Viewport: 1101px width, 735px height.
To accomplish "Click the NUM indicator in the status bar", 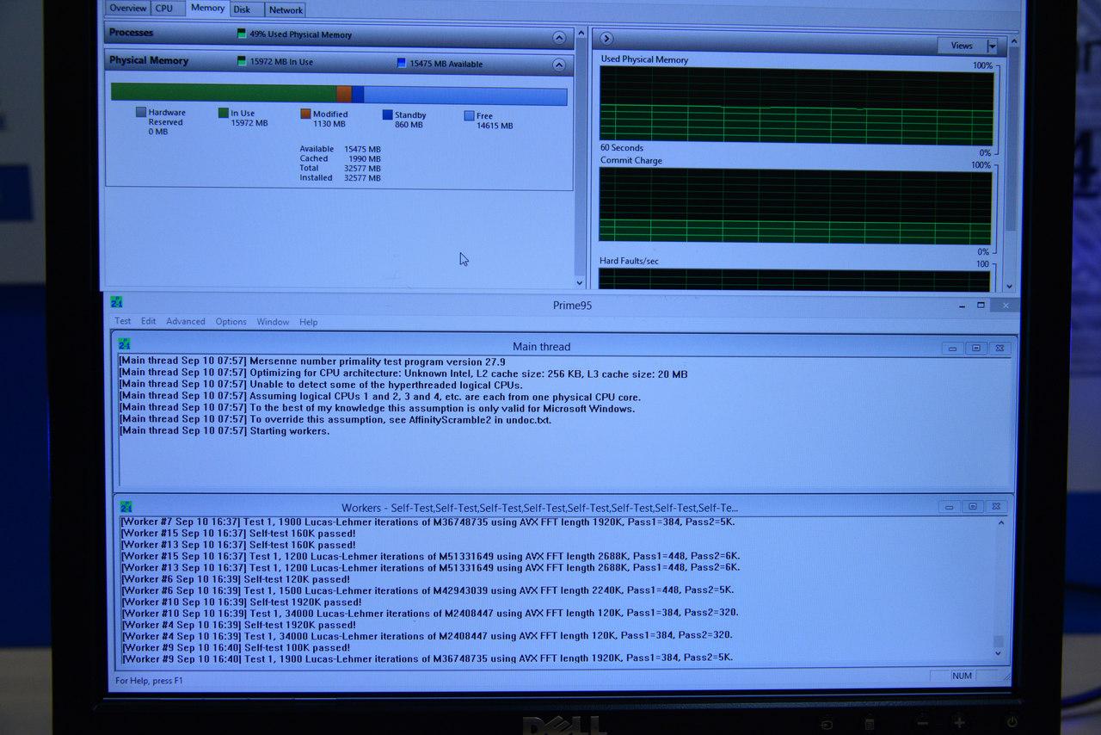I will pos(962,676).
